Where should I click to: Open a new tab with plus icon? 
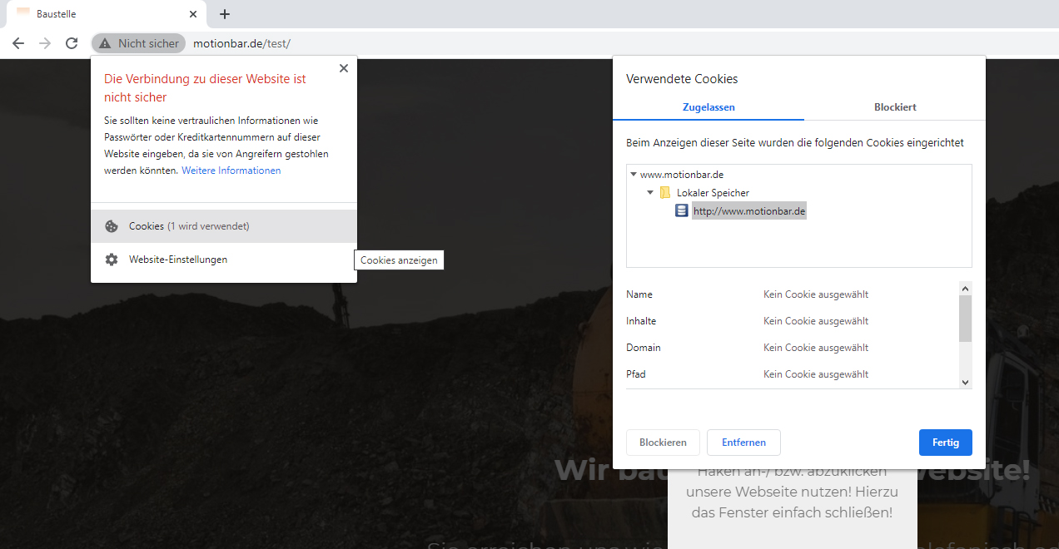[x=225, y=14]
